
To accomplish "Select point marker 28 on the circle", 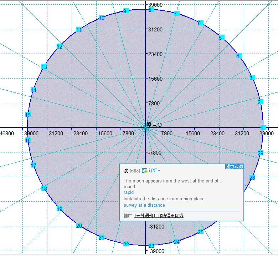I will click(x=252, y=177).
